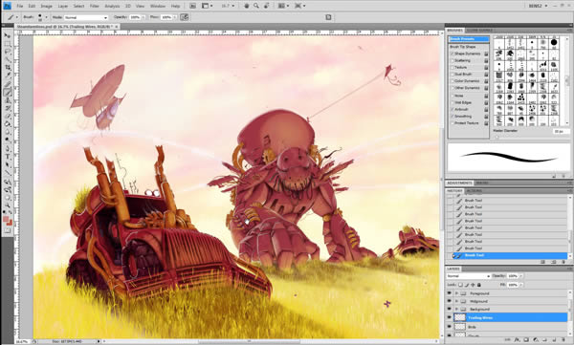Image resolution: width=574 pixels, height=345 pixels.
Task: Create new fill or adjustment layer
Action: (x=536, y=340)
